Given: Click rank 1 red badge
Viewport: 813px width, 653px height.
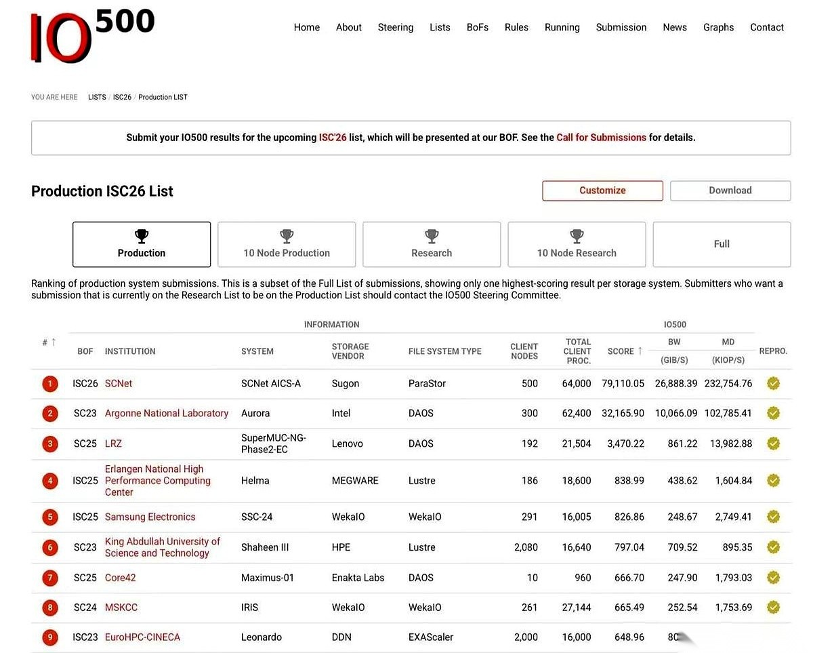Looking at the screenshot, I should [x=50, y=384].
